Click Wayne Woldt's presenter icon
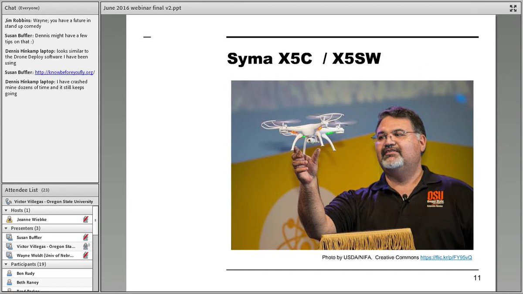Image resolution: width=523 pixels, height=294 pixels. pyautogui.click(x=9, y=255)
